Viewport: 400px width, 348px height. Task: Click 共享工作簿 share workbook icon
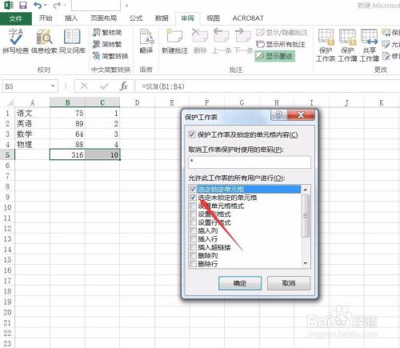pos(369,46)
